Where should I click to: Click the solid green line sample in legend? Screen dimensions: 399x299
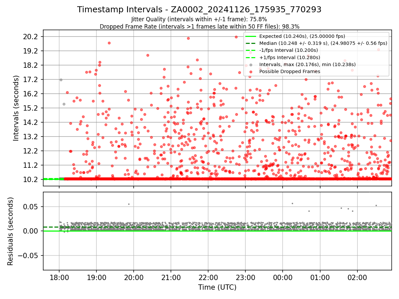tap(251, 36)
